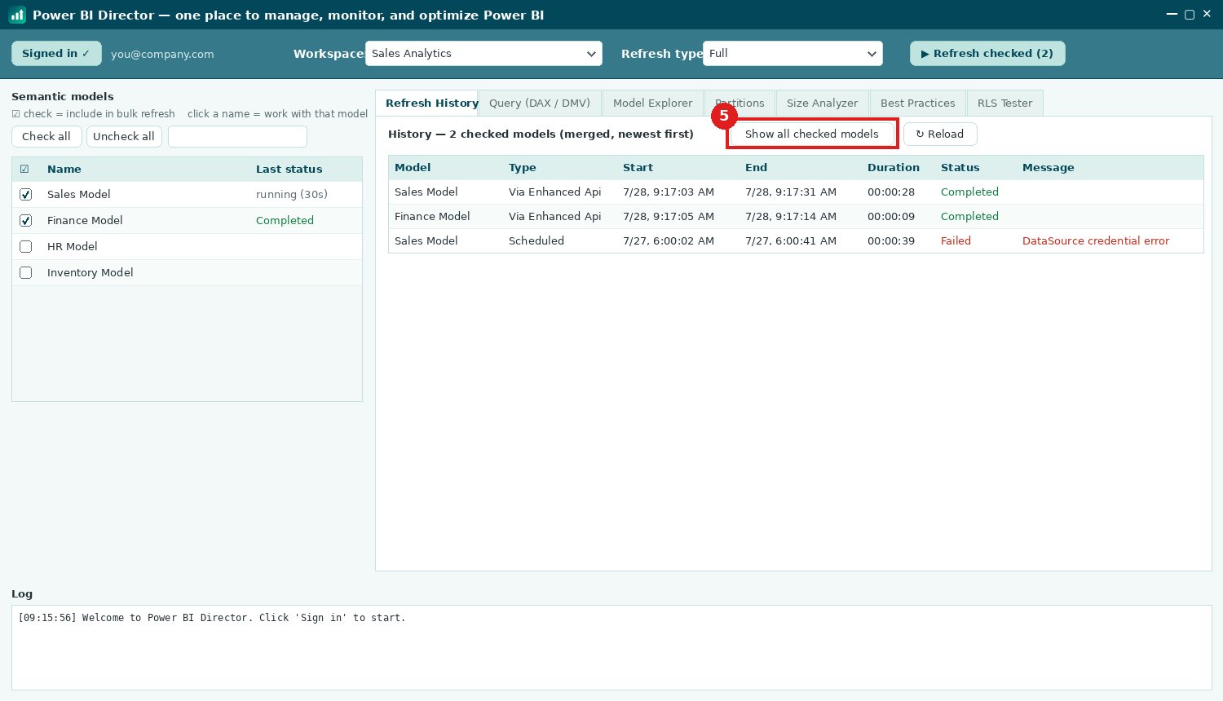Select Sales Model name in models list

point(78,194)
